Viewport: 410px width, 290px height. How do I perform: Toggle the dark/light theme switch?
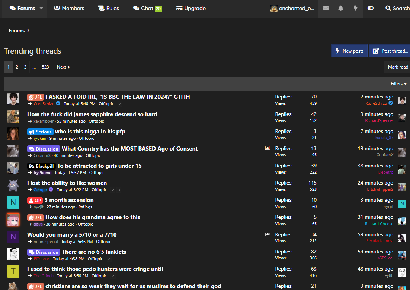click(371, 8)
